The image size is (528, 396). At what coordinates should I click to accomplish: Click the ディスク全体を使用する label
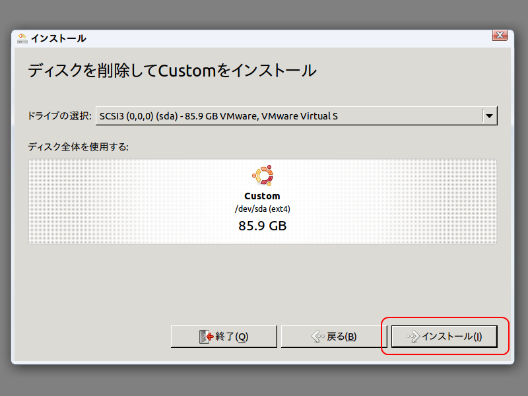coord(78,147)
